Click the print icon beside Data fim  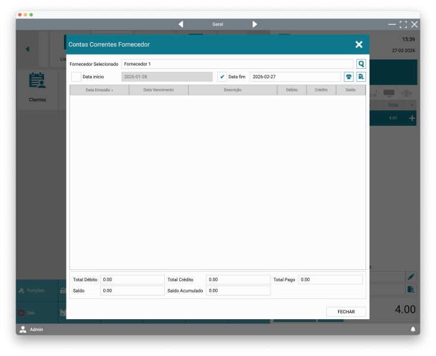point(349,77)
